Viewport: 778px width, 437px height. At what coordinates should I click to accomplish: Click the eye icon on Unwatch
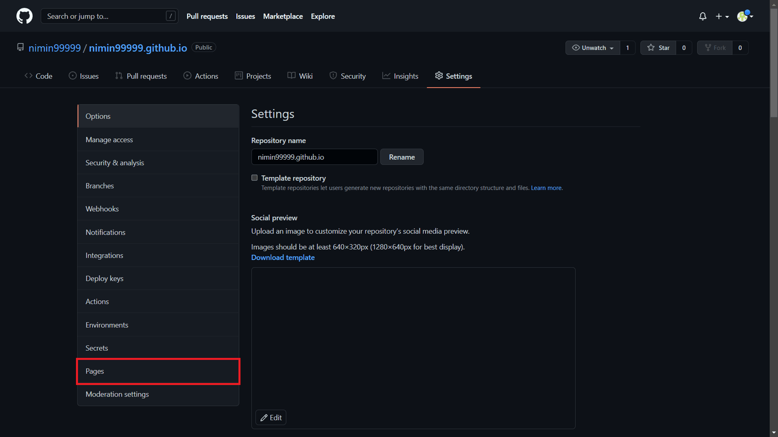pyautogui.click(x=576, y=47)
